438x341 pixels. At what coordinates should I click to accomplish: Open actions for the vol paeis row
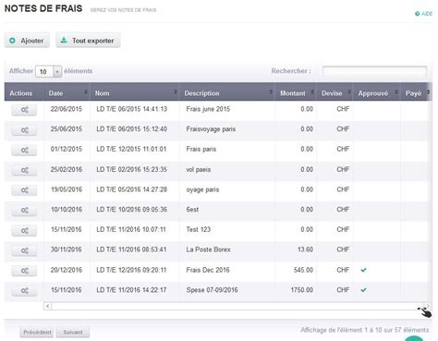tap(24, 170)
